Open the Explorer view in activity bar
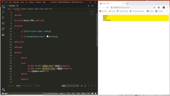170x96 pixels. [3, 6]
